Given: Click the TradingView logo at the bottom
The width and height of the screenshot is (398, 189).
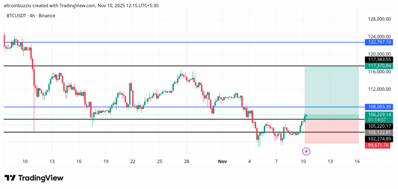Looking at the screenshot, I should [33, 178].
